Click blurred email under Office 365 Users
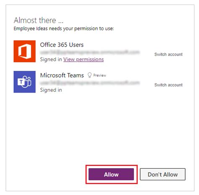The image size is (199, 195). click(x=90, y=52)
